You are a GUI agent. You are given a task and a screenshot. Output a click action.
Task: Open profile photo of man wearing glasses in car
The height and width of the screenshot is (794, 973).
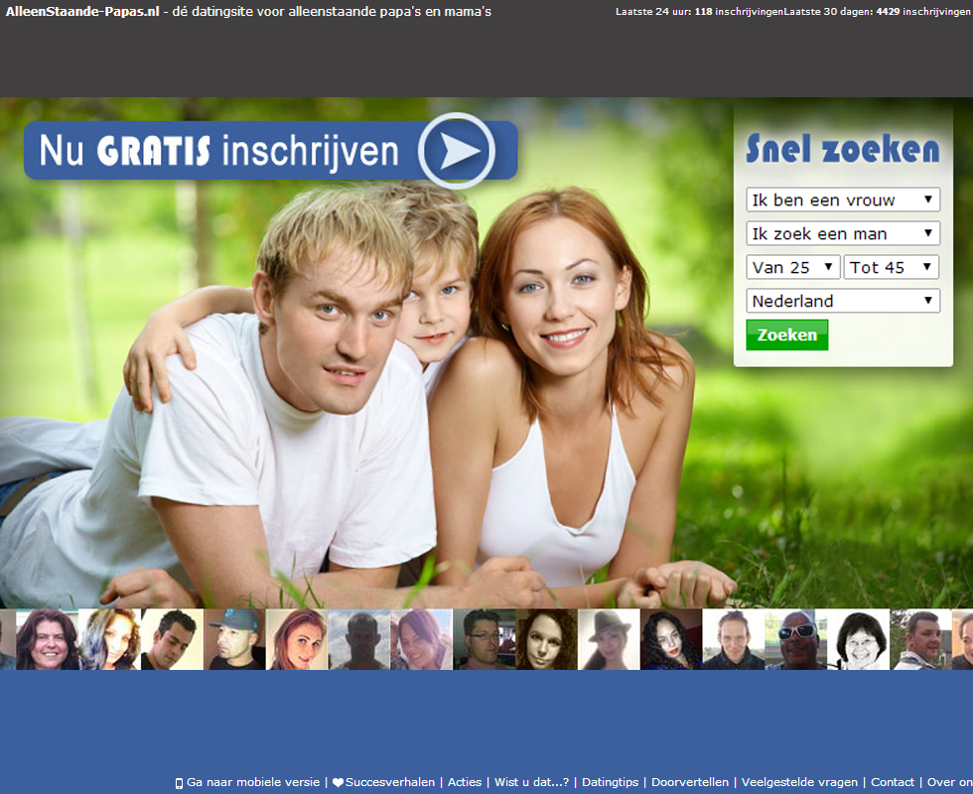[x=485, y=639]
